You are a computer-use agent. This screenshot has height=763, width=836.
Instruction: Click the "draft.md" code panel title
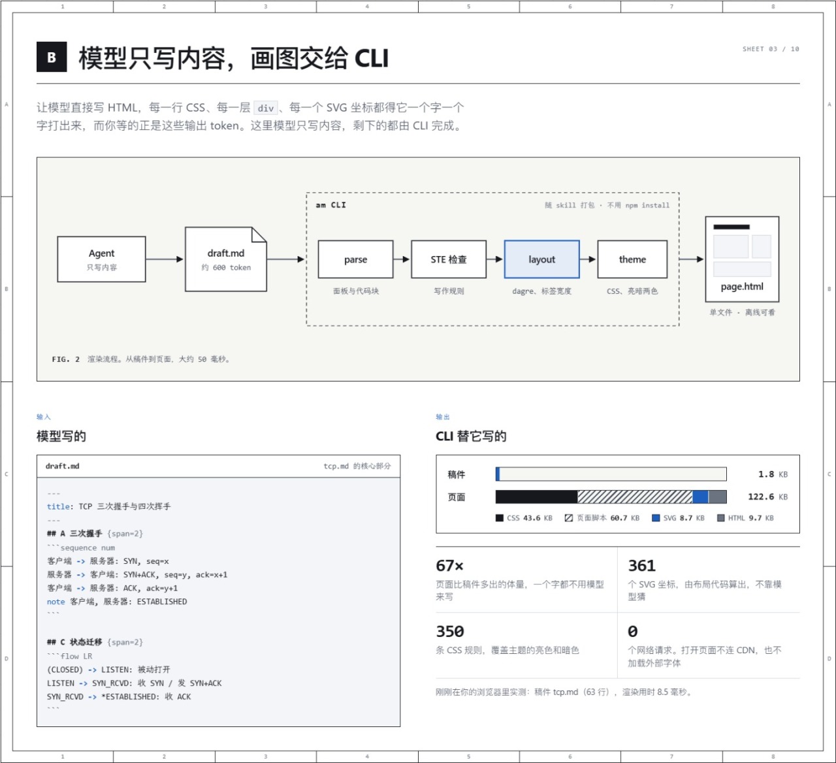pyautogui.click(x=63, y=466)
